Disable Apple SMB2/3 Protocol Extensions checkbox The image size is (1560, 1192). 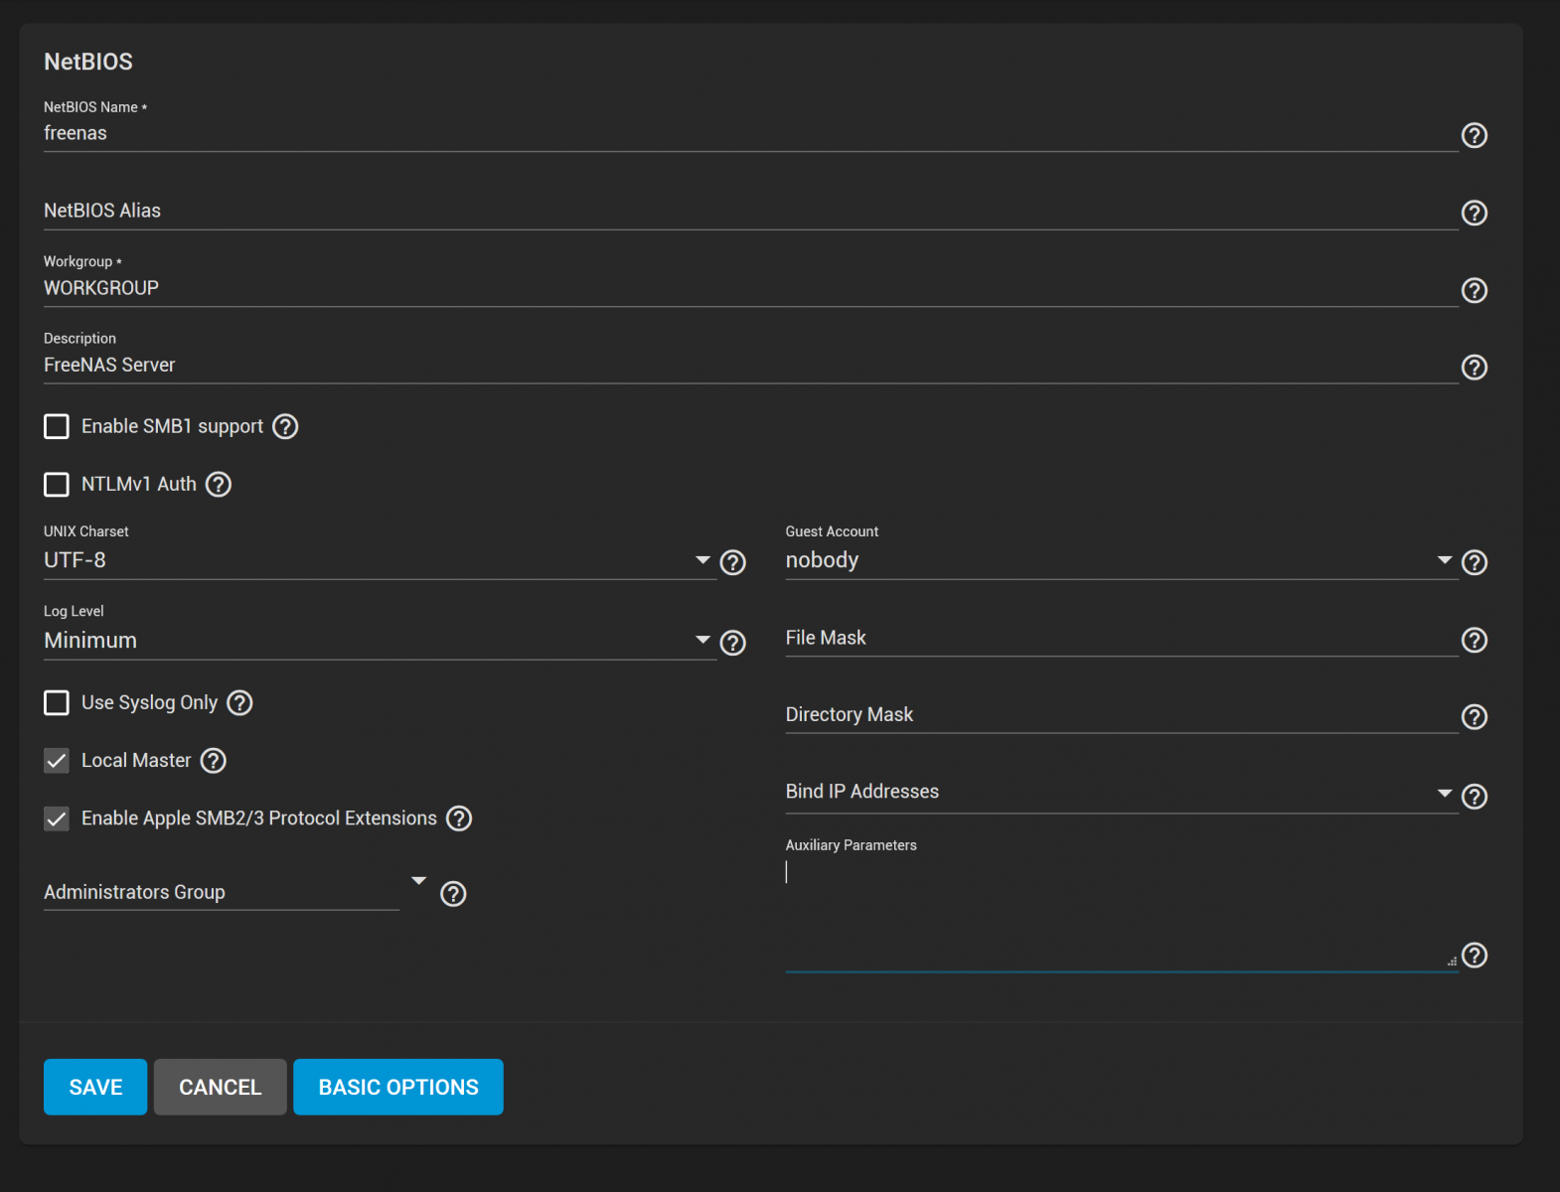(x=57, y=818)
